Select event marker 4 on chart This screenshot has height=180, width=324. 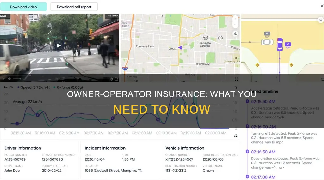(158, 120)
